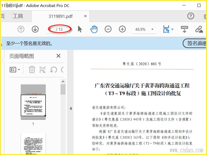Click the page number input field
Viewport: 207px width, 155px height.
click(x=50, y=29)
